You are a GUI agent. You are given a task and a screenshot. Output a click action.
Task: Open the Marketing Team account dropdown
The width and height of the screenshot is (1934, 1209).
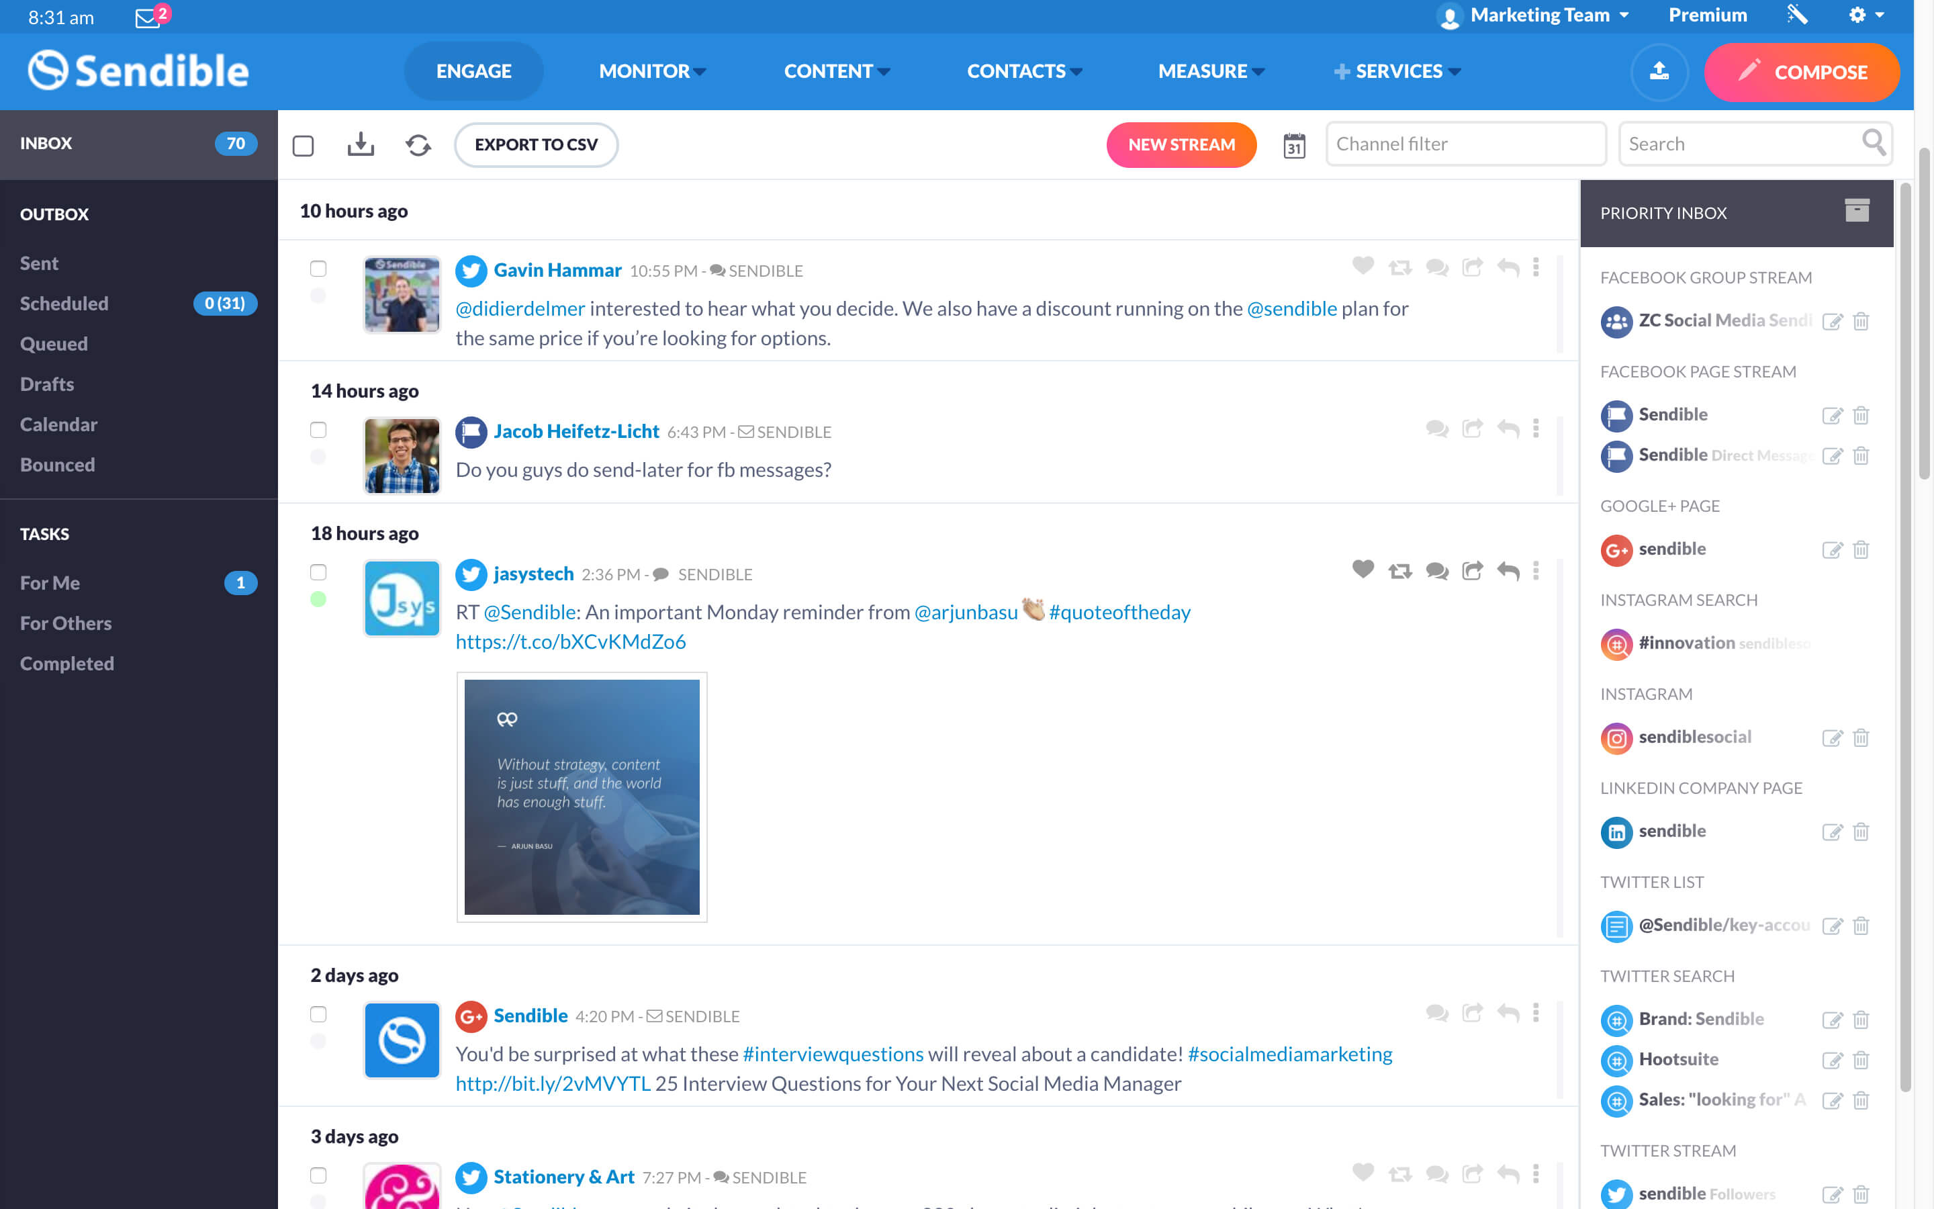coord(1533,15)
